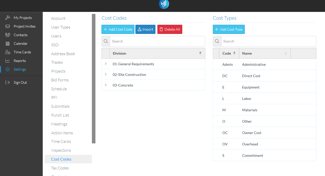This screenshot has height=176, width=325.
Task: Click Delete All button
Action: click(x=170, y=29)
